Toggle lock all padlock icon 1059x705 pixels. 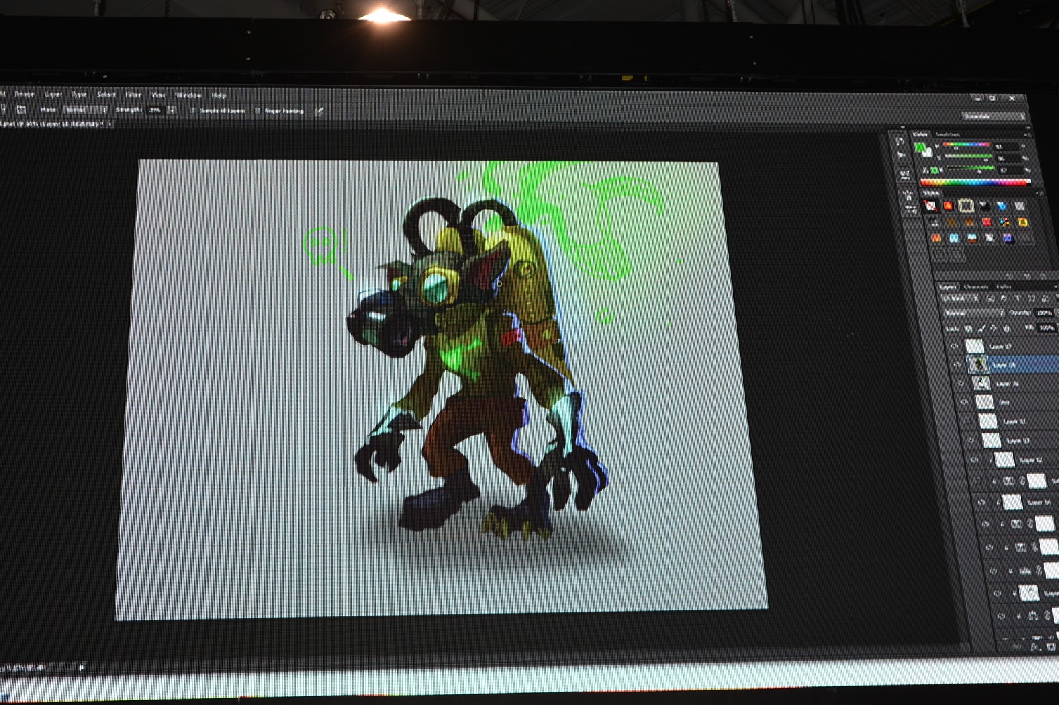click(x=1007, y=328)
